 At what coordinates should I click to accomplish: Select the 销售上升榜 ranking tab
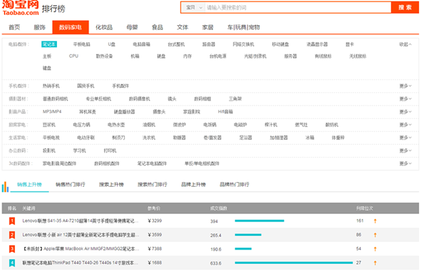coord(30,184)
